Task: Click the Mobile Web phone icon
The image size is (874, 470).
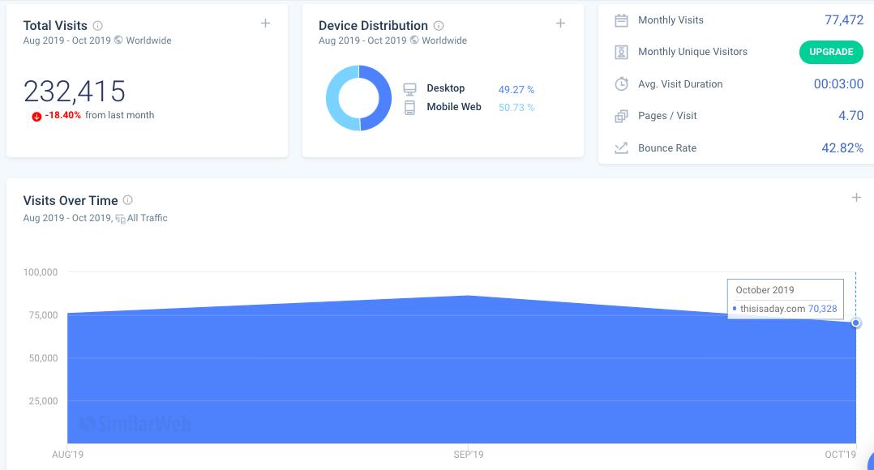Action: [409, 107]
